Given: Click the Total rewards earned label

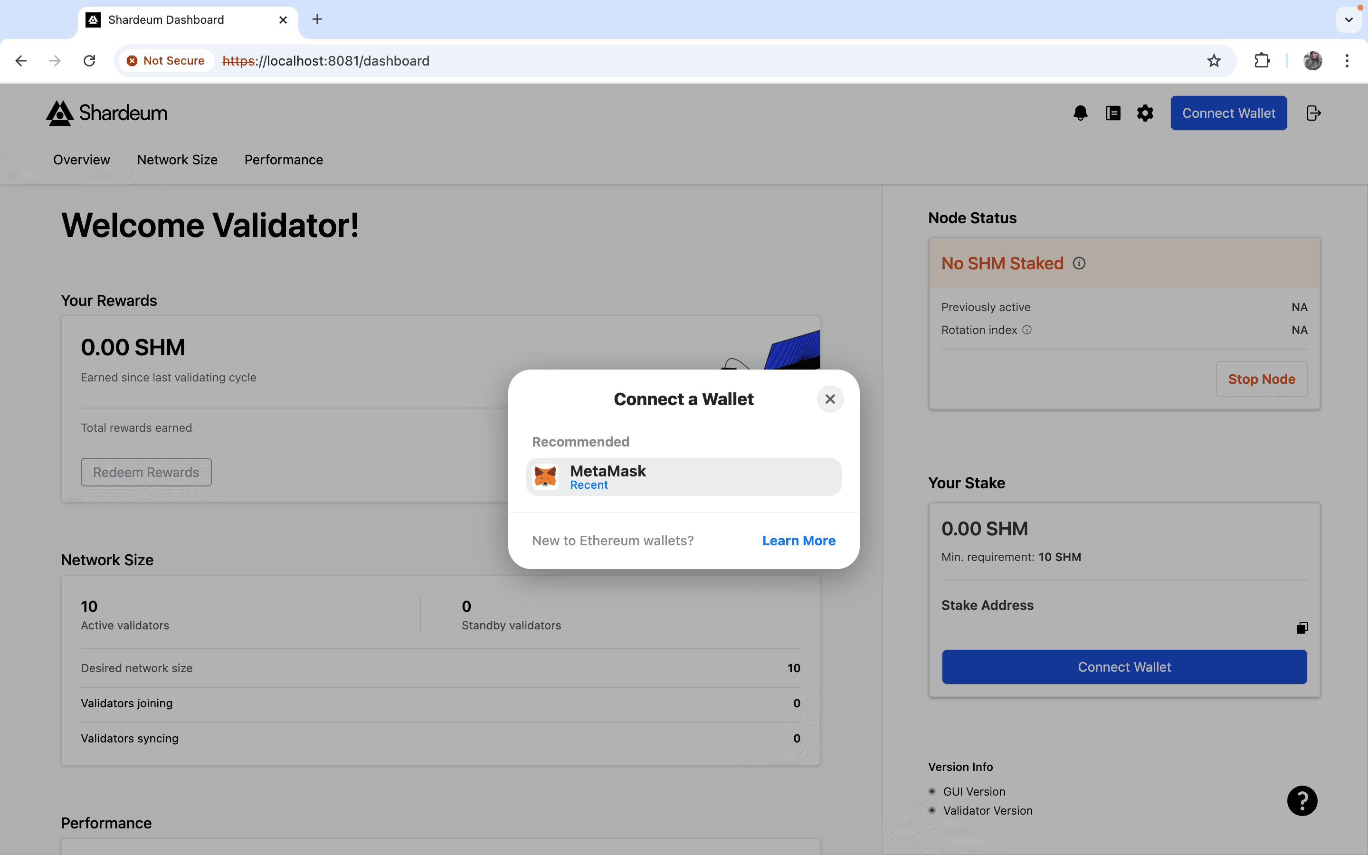Looking at the screenshot, I should 136,428.
